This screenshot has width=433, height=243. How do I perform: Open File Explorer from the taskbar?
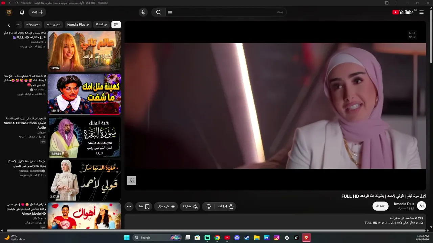(x=257, y=238)
